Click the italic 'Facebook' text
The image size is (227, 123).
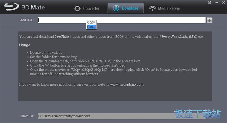point(179,37)
